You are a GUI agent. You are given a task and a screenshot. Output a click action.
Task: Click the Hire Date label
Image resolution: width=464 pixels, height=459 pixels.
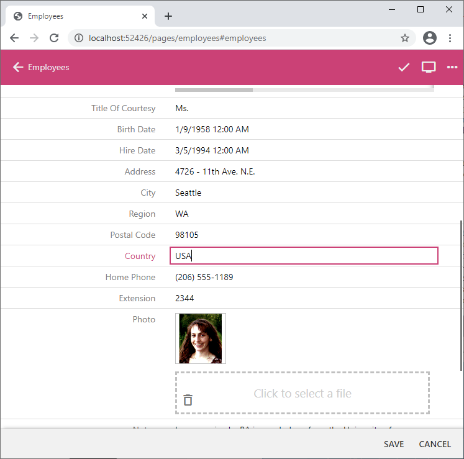tap(137, 150)
